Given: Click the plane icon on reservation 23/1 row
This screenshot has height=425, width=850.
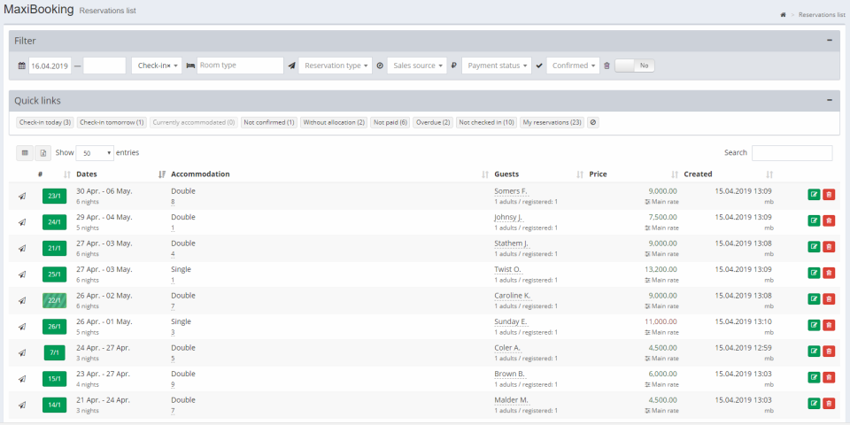Looking at the screenshot, I should coord(22,196).
